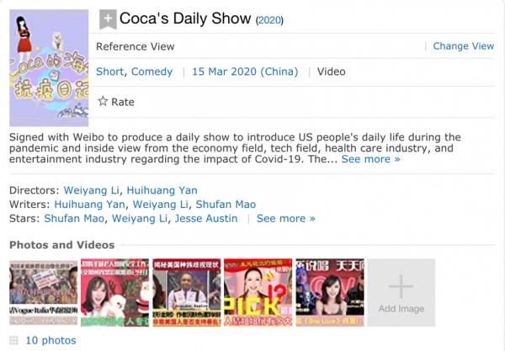Image resolution: width=505 pixels, height=351 pixels.
Task: Click Change View to switch page layout
Action: pos(463,46)
